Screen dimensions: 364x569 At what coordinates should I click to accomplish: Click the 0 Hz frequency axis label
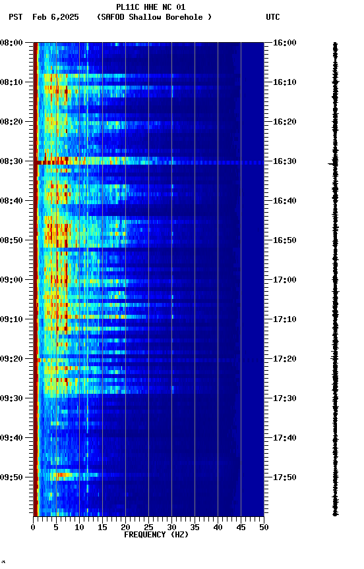point(33,528)
